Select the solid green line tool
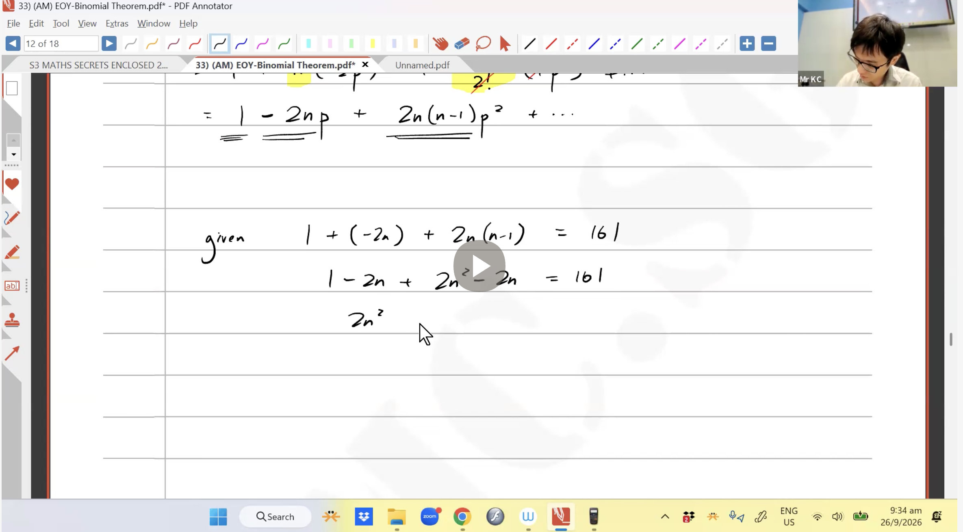Image resolution: width=963 pixels, height=532 pixels. (x=637, y=43)
